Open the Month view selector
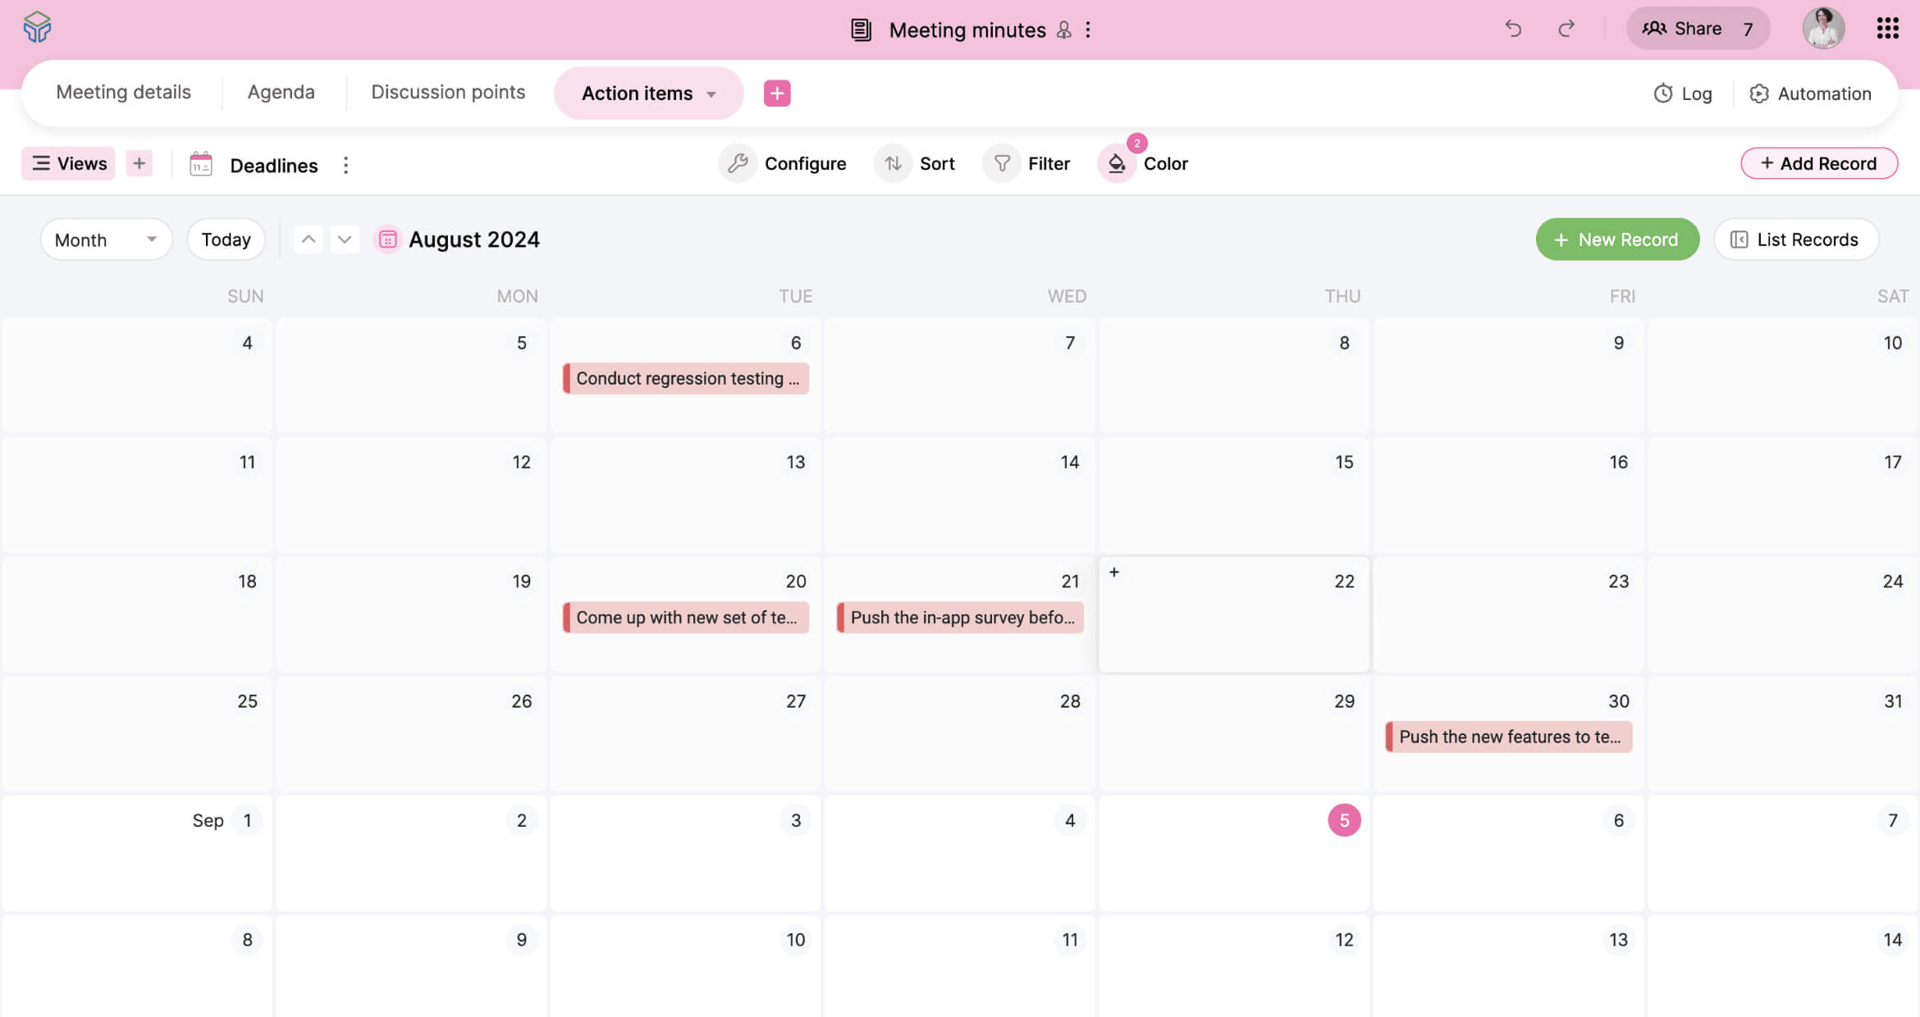1920x1017 pixels. click(106, 239)
